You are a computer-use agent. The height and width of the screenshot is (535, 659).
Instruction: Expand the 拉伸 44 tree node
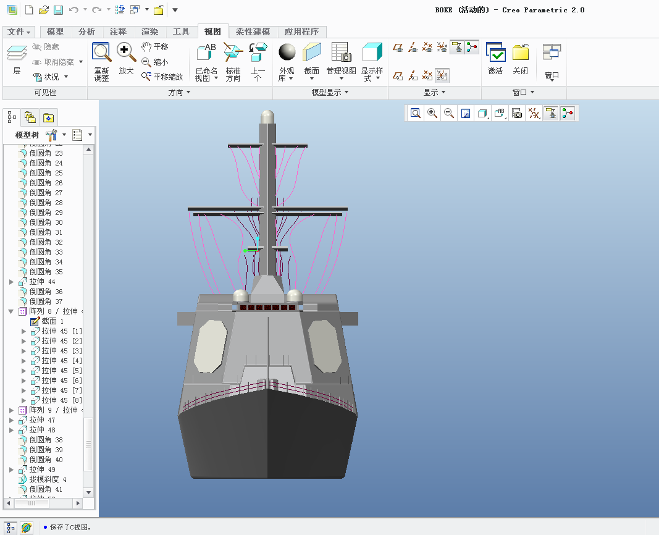coord(11,282)
